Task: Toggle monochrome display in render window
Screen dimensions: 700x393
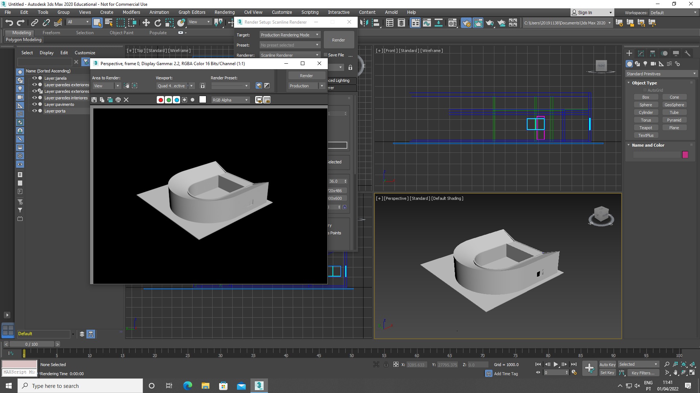Action: (x=192, y=100)
